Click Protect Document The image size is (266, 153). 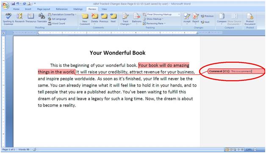(x=250, y=19)
